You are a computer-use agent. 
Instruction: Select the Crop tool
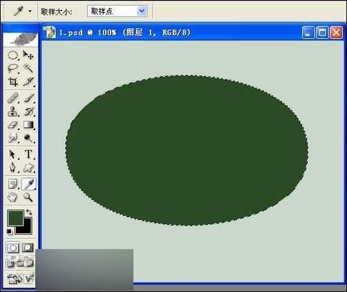[12, 82]
